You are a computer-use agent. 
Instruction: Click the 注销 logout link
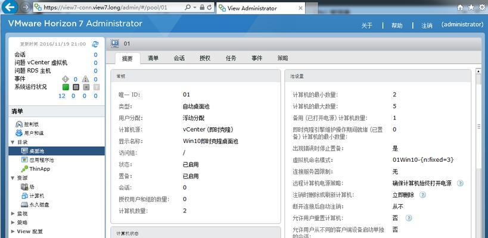coord(427,26)
